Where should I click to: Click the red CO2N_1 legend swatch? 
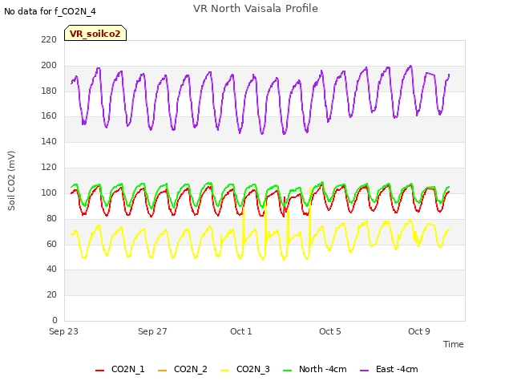[99, 370]
